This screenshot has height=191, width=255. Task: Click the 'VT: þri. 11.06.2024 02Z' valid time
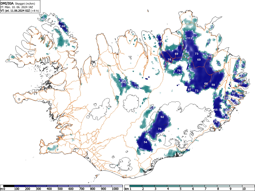(15, 11)
